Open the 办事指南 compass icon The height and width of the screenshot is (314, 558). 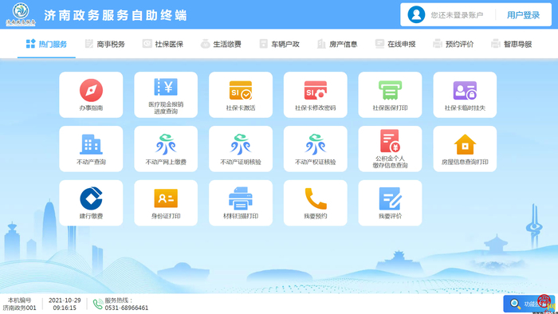(x=91, y=90)
